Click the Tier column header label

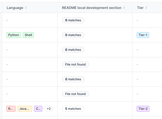pos(140,8)
